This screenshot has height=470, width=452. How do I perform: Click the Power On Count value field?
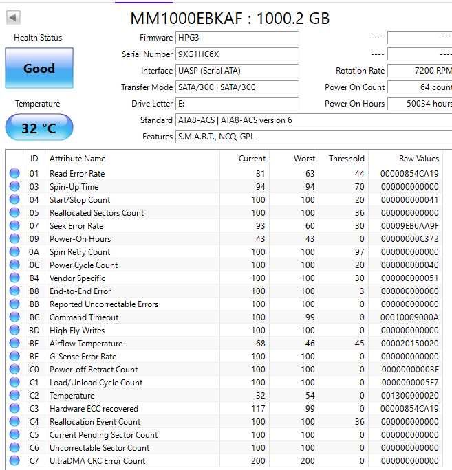click(x=420, y=87)
